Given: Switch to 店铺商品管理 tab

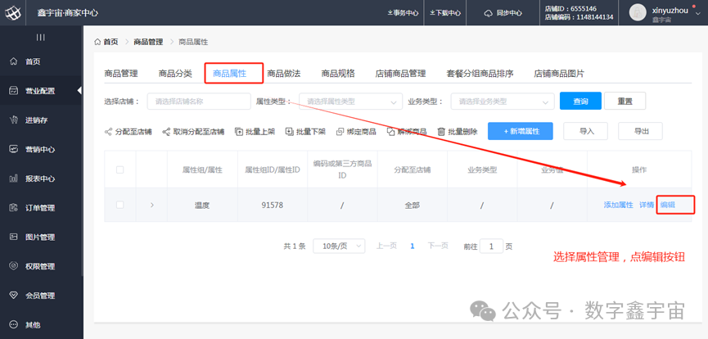Looking at the screenshot, I should [x=400, y=74].
